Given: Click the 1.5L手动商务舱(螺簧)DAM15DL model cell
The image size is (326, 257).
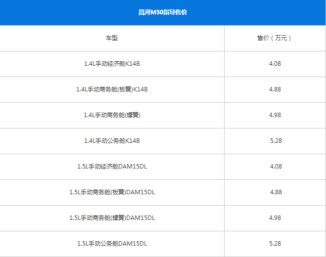Looking at the screenshot, I should (112, 218).
